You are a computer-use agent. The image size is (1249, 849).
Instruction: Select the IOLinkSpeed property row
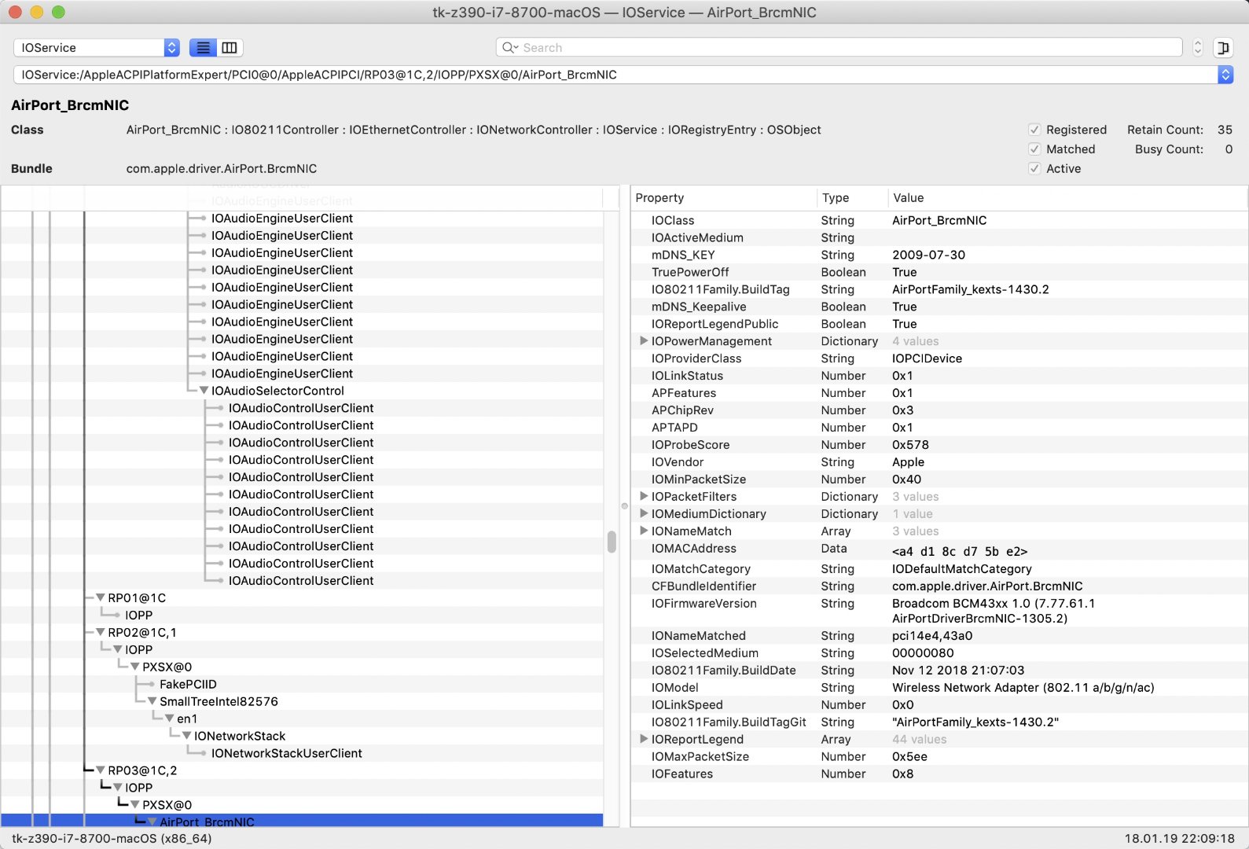[x=939, y=705]
